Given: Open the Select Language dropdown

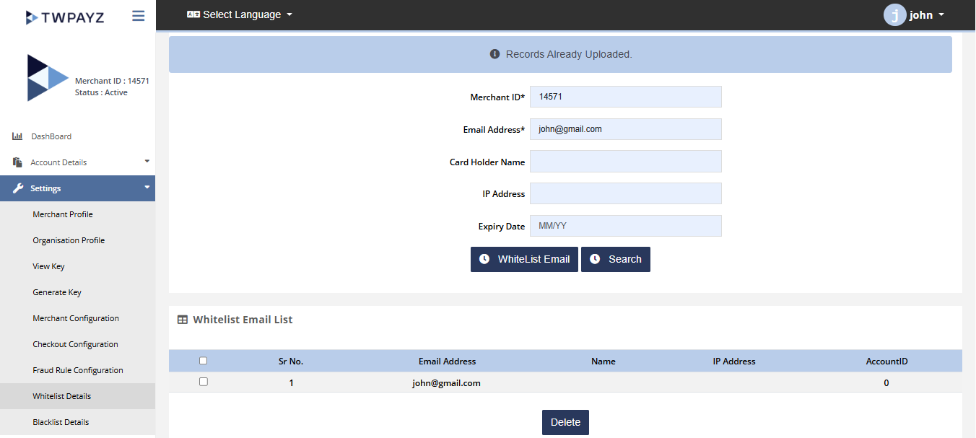Looking at the screenshot, I should [x=240, y=14].
